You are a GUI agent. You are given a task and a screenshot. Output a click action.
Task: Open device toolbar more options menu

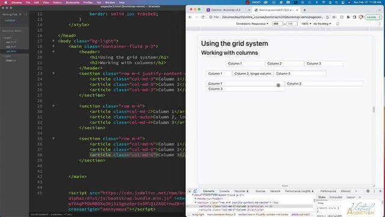380,24
